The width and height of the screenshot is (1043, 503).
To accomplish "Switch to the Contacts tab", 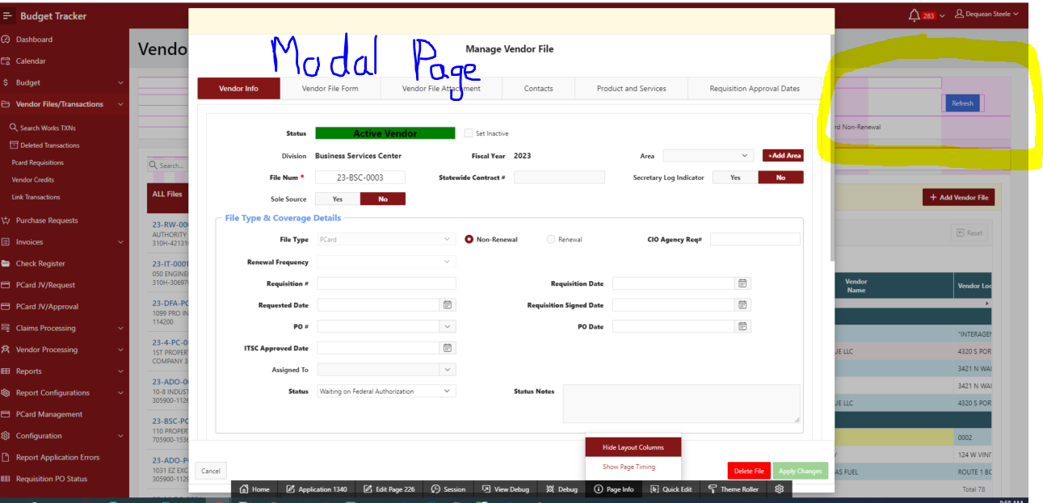I will 538,89.
